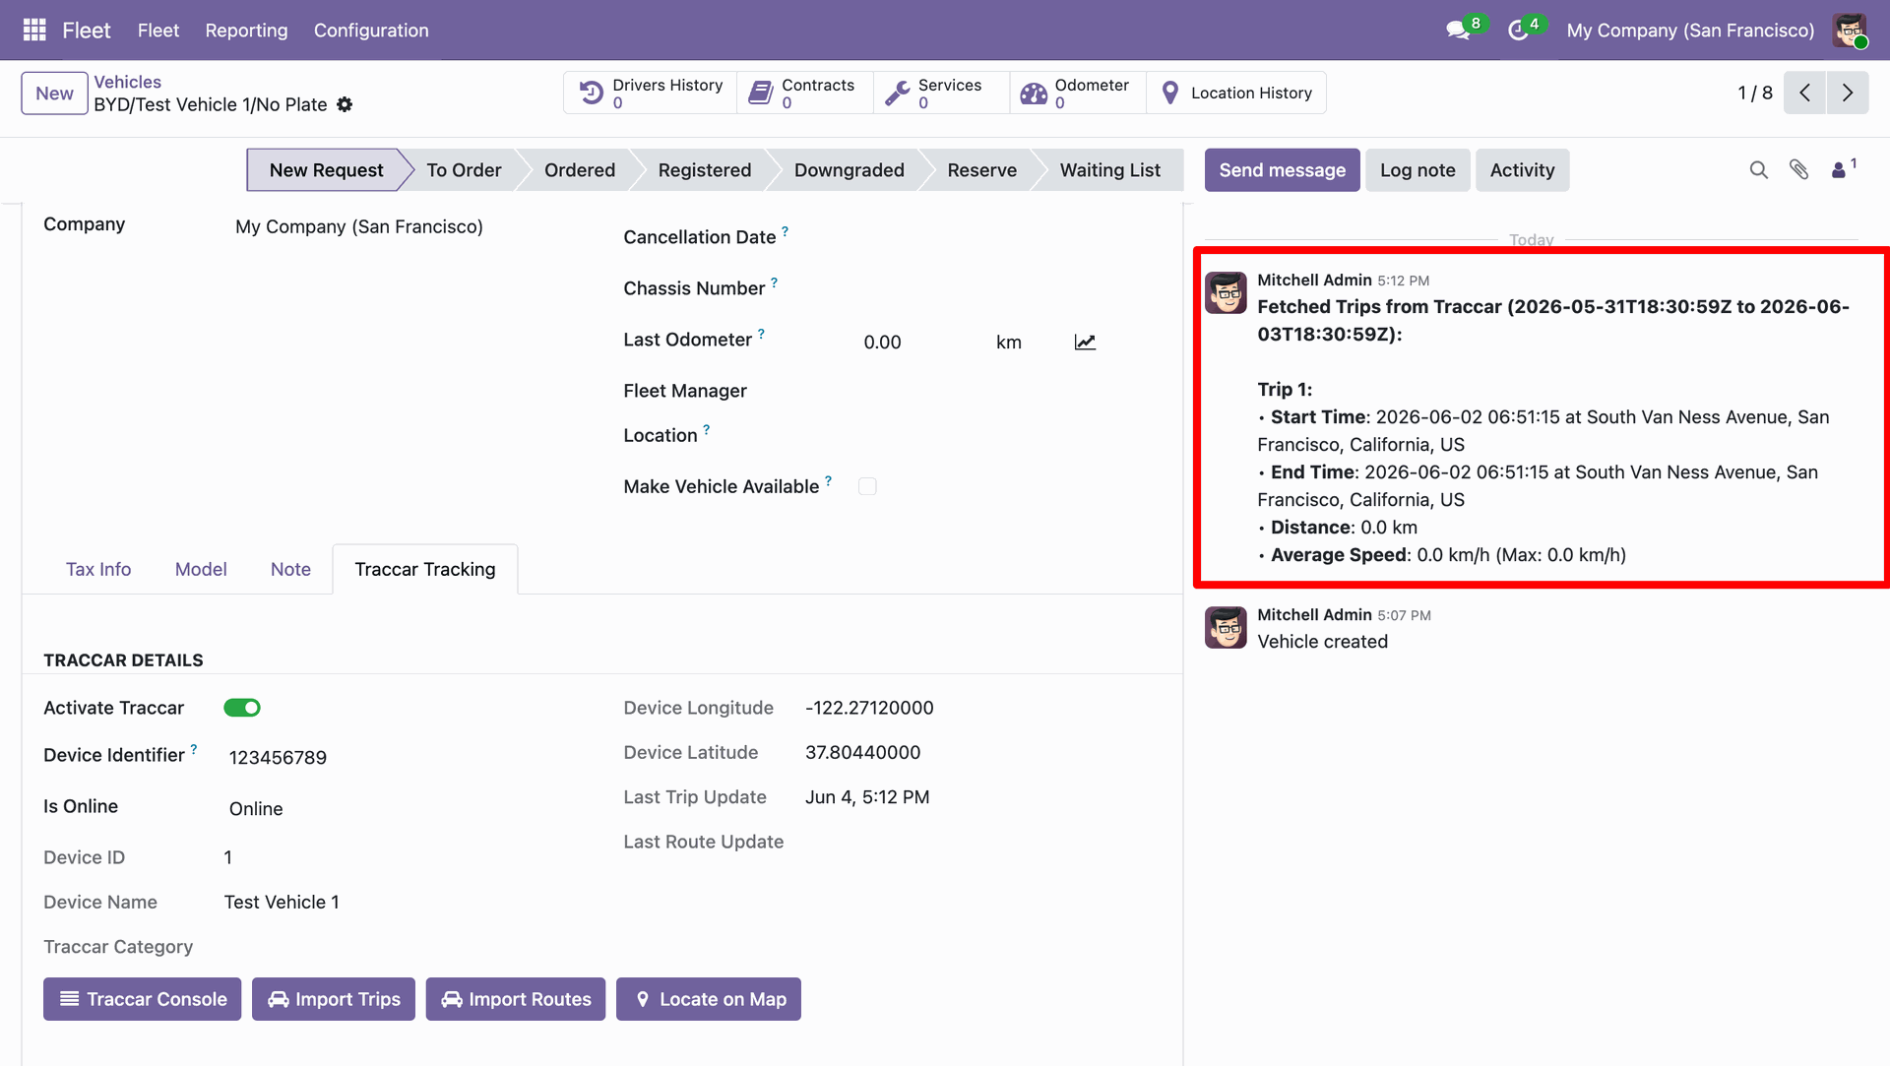The height and width of the screenshot is (1066, 1890).
Task: Click Send message button
Action: pos(1282,170)
